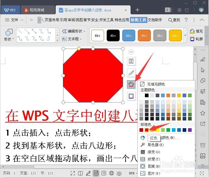This screenshot has height=178, width=209.
Task: Apply the black Abc shape style
Action: pyautogui.click(x=113, y=35)
